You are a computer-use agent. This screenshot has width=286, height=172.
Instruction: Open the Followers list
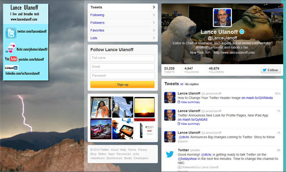[x=122, y=23]
